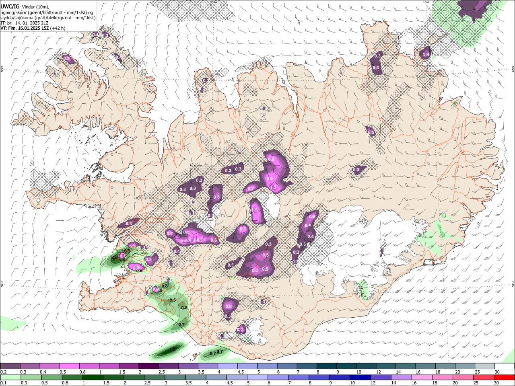Pick pink lower swatch between 18 and 20
Image resolution: width=515 pixels, height=386 pixels.
click(443, 377)
